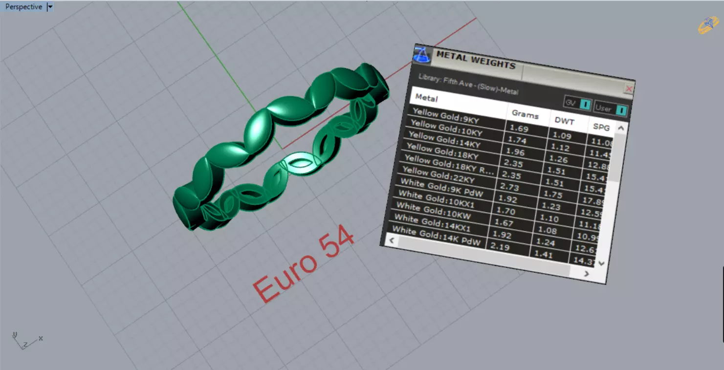
Task: Toggle the User switch
Action: (611, 109)
